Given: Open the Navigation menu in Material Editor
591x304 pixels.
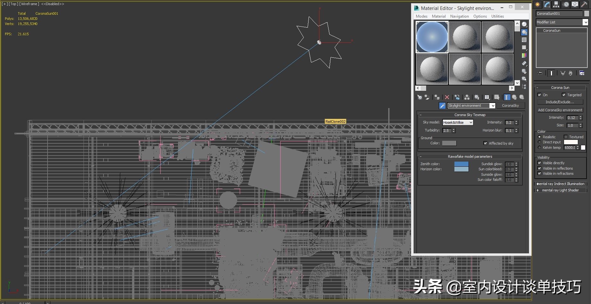Looking at the screenshot, I should click(x=459, y=16).
